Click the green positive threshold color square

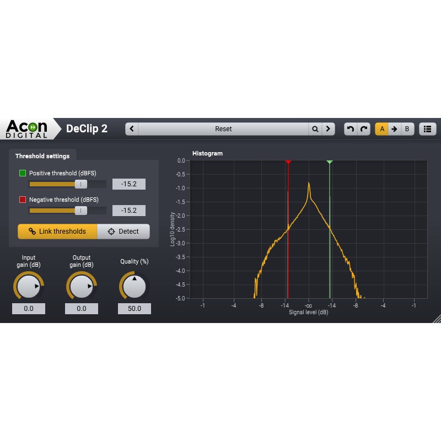(x=23, y=173)
